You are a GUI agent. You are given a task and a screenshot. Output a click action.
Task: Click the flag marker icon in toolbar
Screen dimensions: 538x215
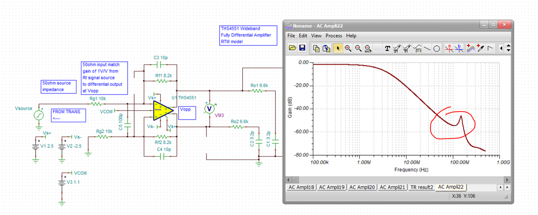pyautogui.click(x=490, y=48)
